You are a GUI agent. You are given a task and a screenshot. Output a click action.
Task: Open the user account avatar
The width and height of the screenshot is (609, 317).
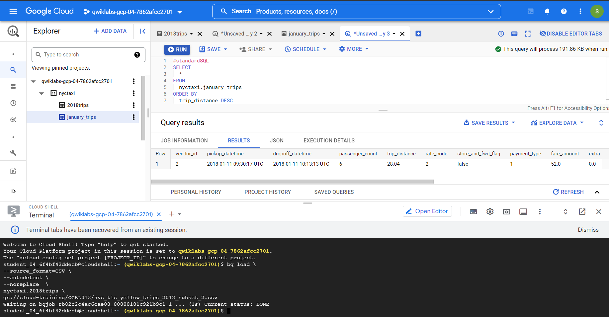pyautogui.click(x=597, y=12)
